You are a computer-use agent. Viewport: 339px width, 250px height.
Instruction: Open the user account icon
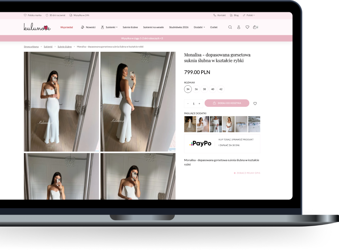[x=239, y=27]
